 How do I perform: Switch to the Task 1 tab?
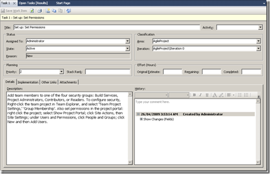click(x=6, y=3)
